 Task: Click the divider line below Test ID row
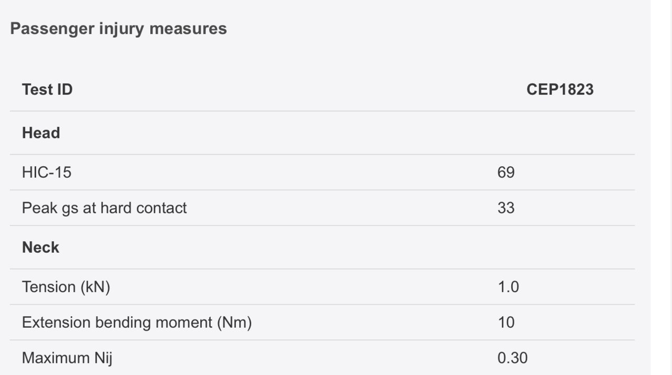pyautogui.click(x=322, y=111)
